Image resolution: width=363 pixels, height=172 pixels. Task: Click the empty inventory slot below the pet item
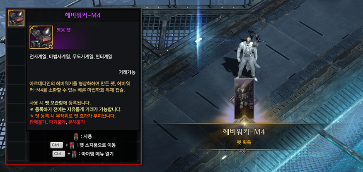click(x=16, y=37)
